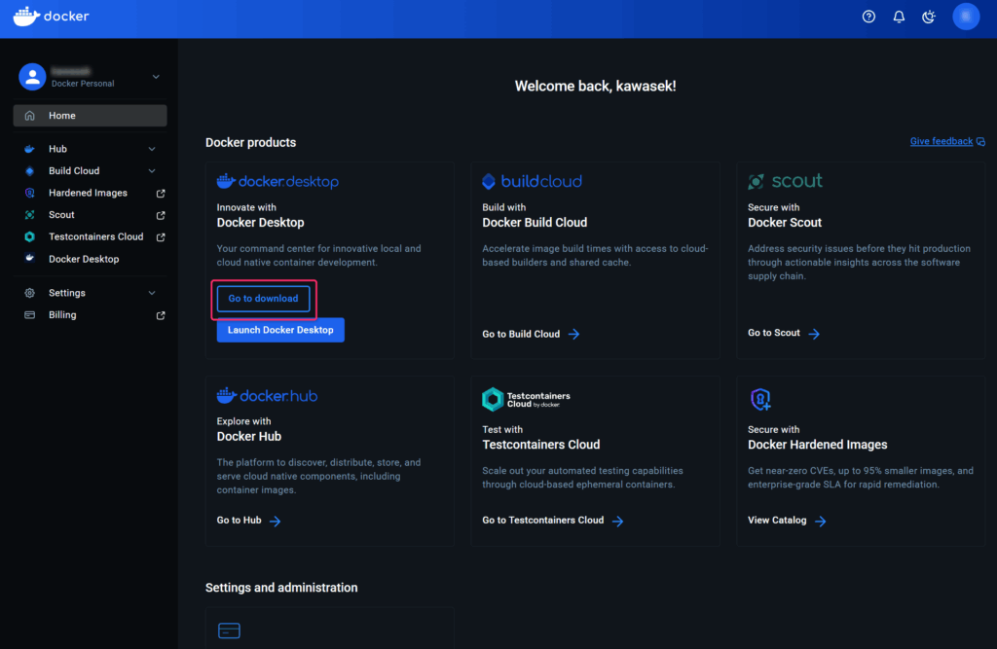Click the arrow next to Go to Scout

pos(814,334)
